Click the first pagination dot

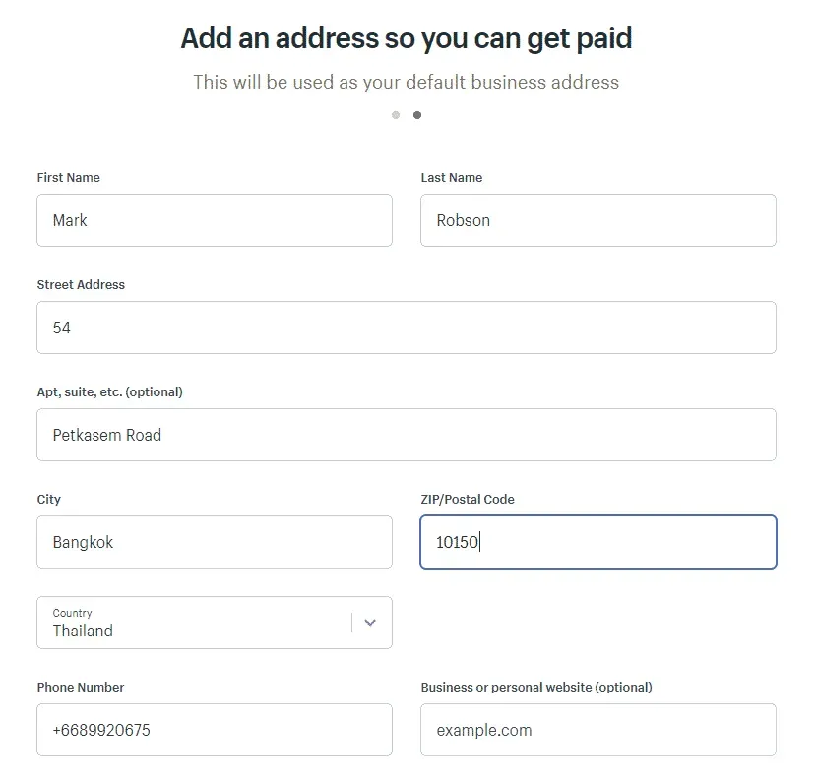396,115
